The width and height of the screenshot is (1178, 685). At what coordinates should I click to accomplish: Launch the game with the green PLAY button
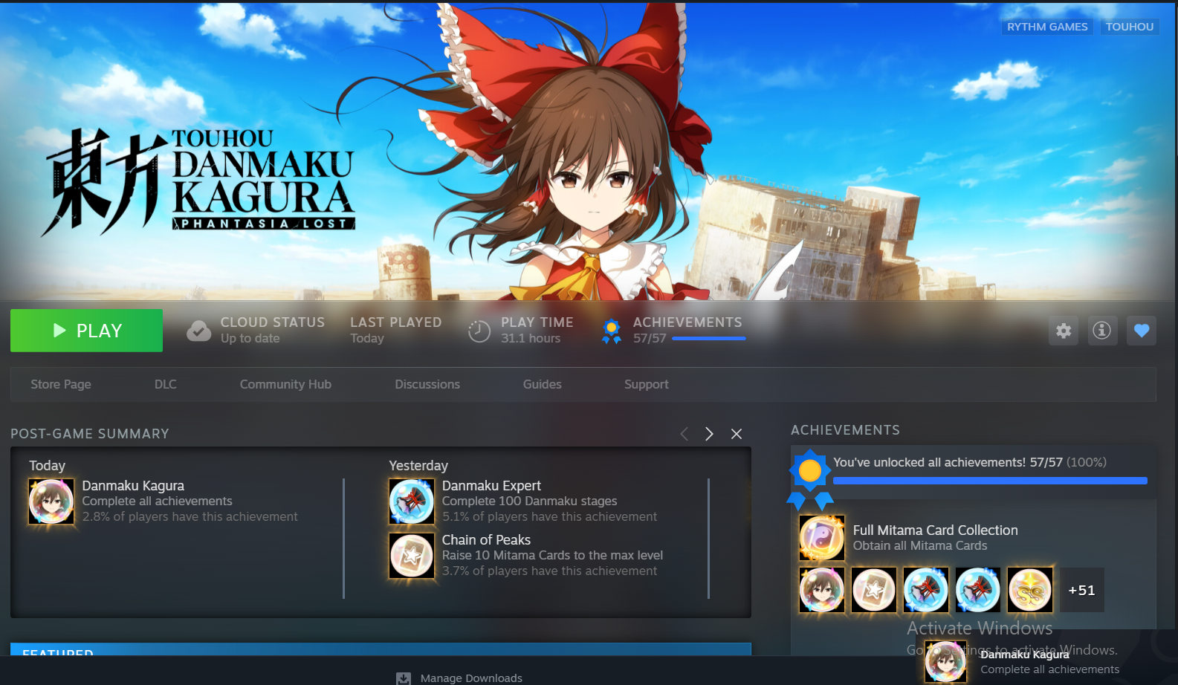[86, 331]
